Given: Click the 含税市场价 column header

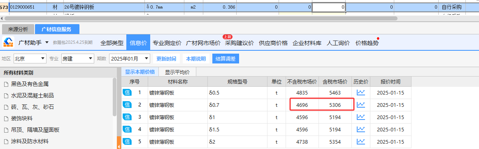Looking at the screenshot, I should (335, 82).
